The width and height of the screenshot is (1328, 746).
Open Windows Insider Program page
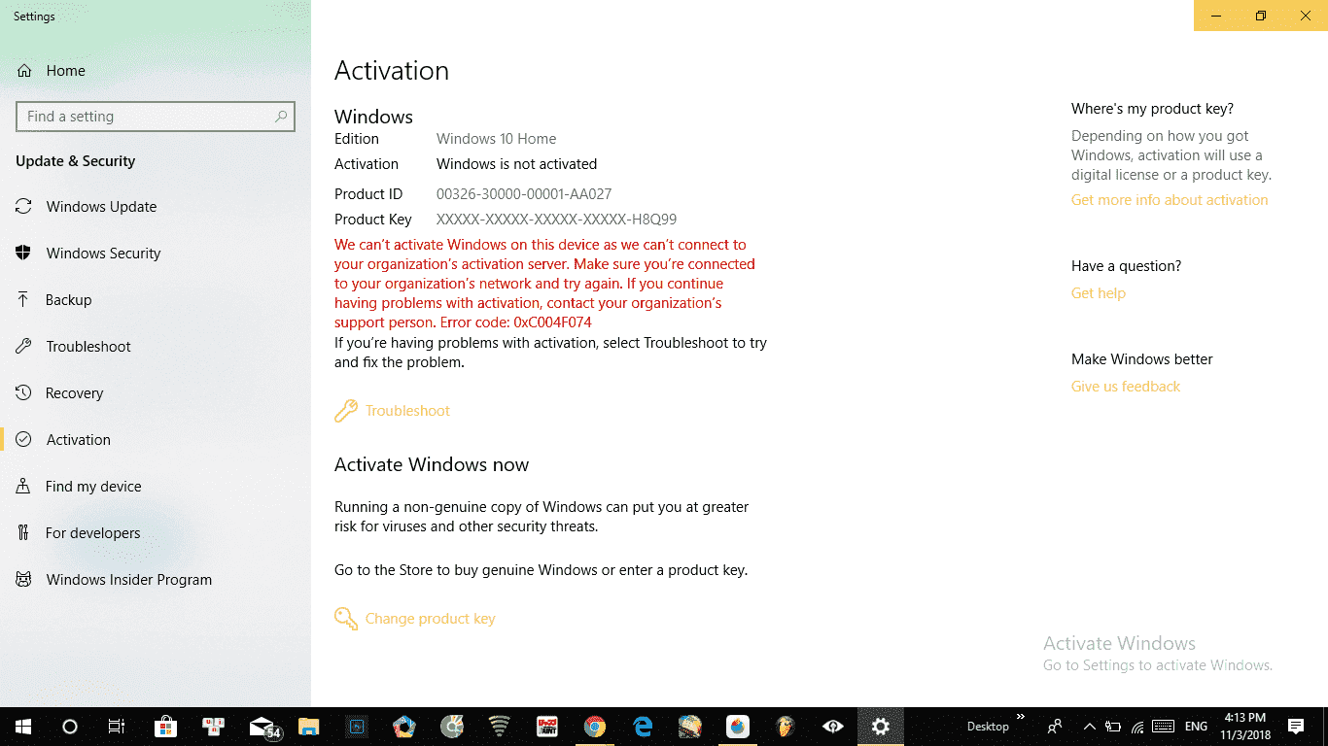(x=156, y=580)
